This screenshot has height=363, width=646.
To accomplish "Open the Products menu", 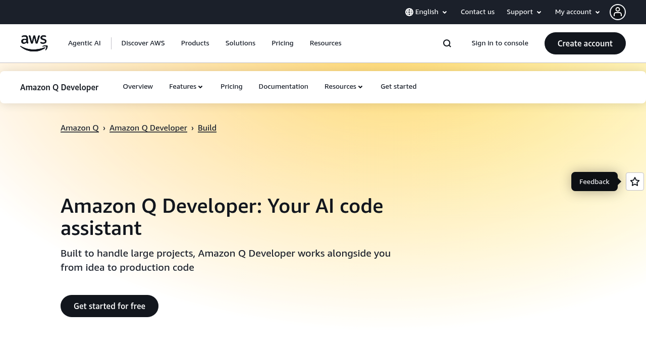I will point(195,43).
